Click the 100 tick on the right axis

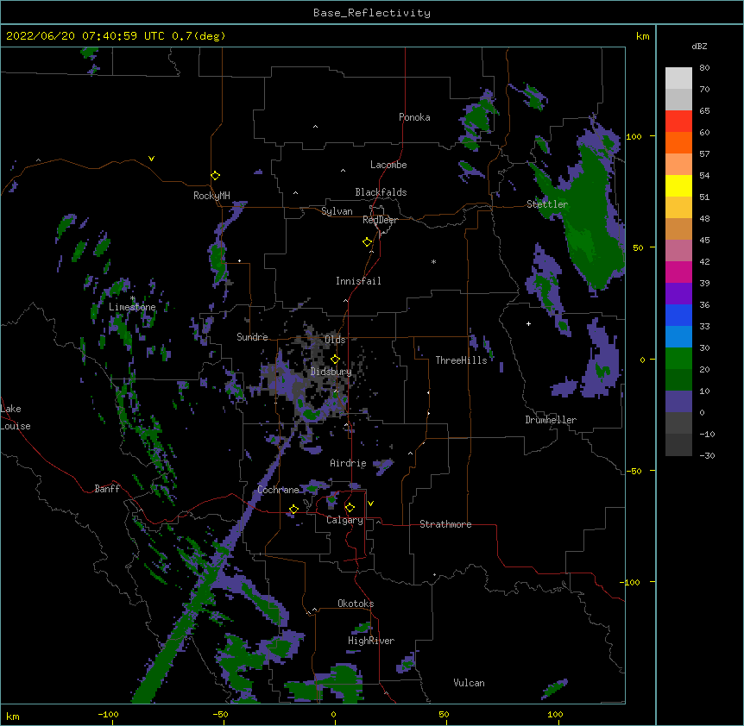(x=634, y=136)
